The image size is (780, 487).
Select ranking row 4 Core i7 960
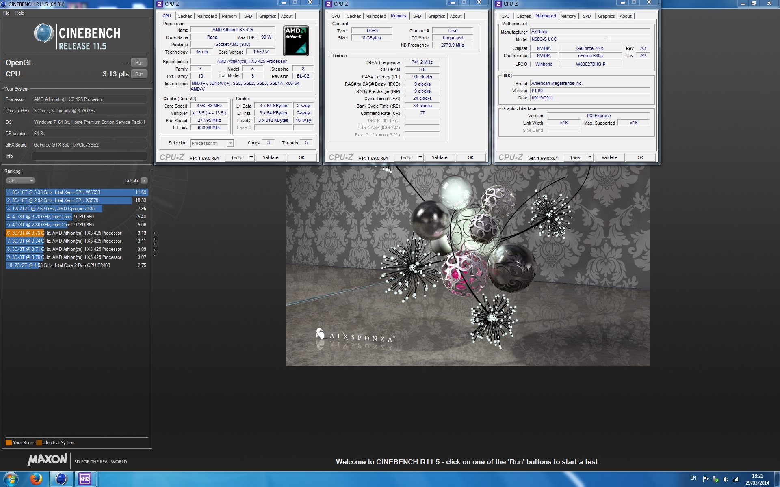(76, 217)
